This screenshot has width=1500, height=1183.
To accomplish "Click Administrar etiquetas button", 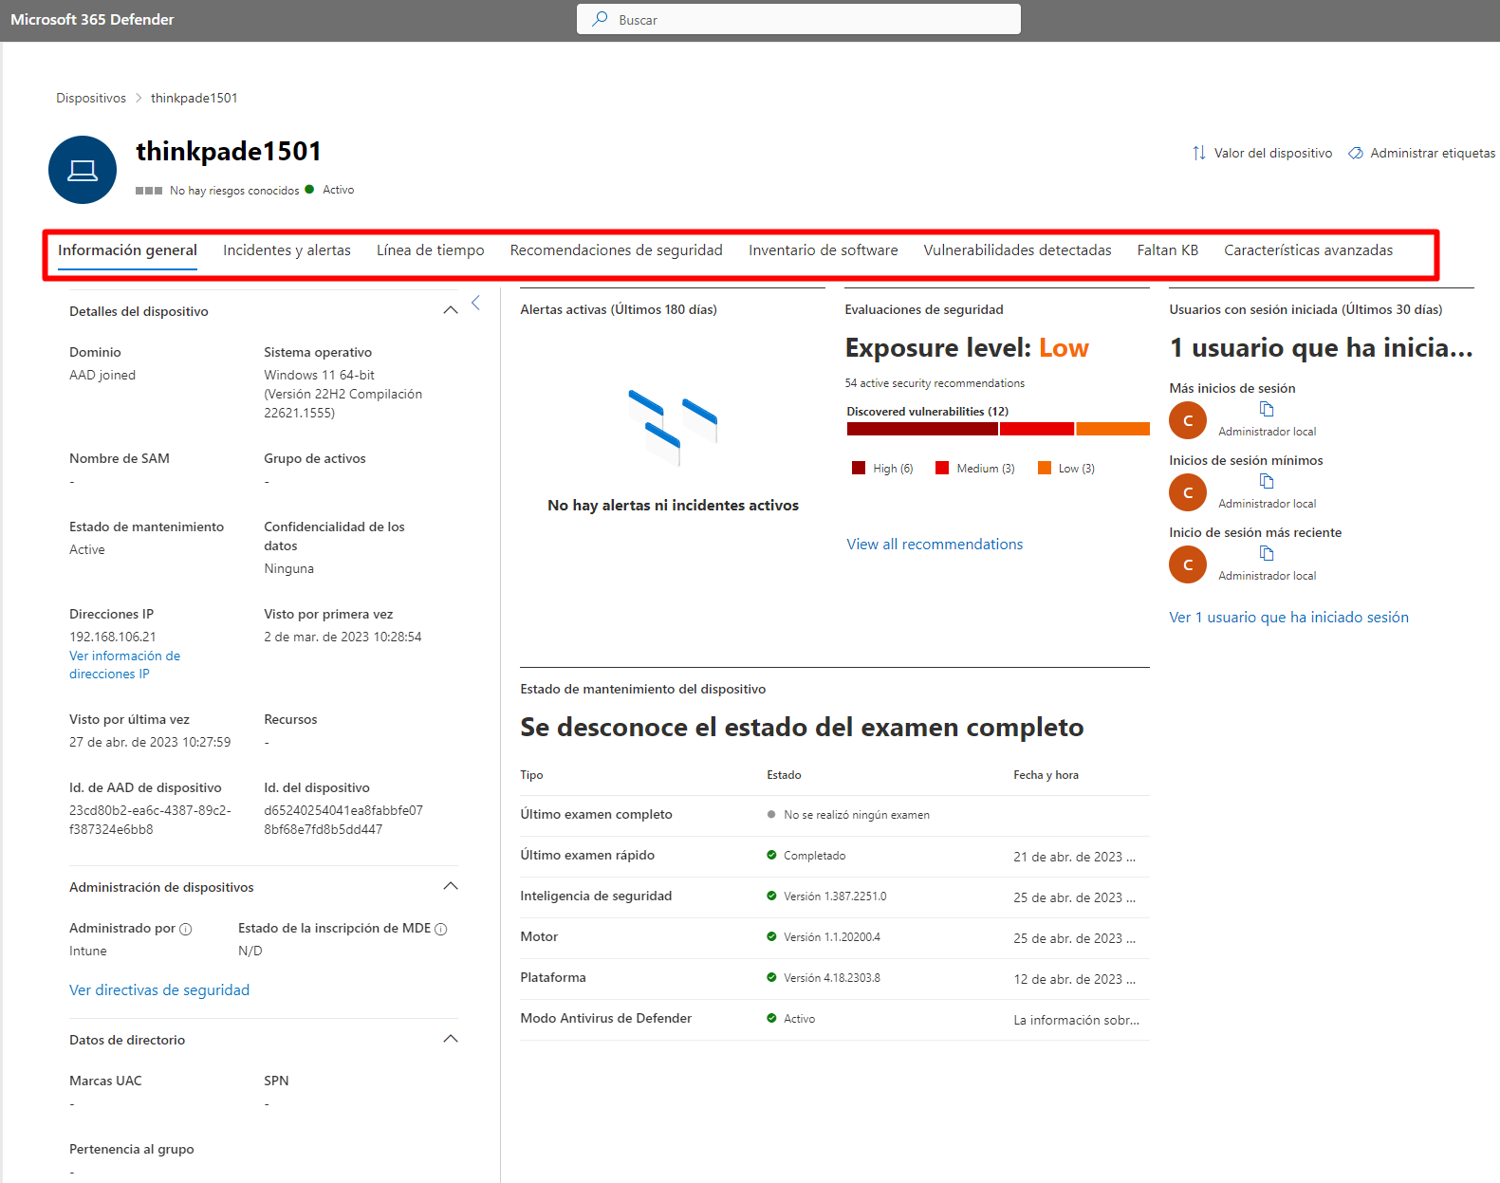I will pos(1421,153).
